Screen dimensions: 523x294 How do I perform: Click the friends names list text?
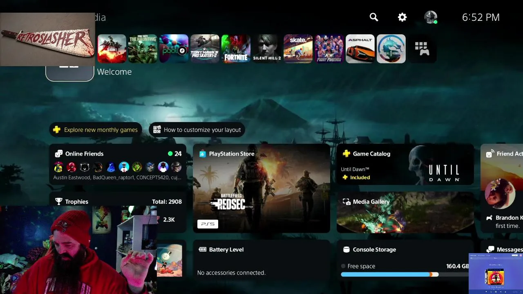coord(117,178)
